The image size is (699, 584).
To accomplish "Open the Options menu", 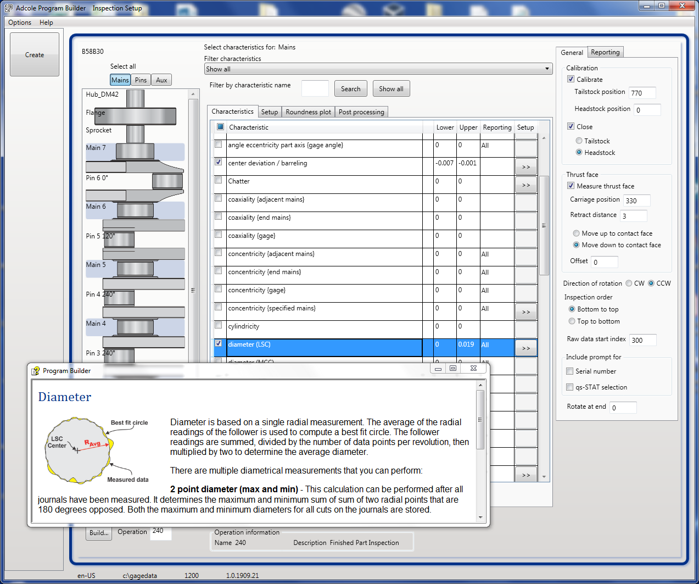I will point(19,23).
